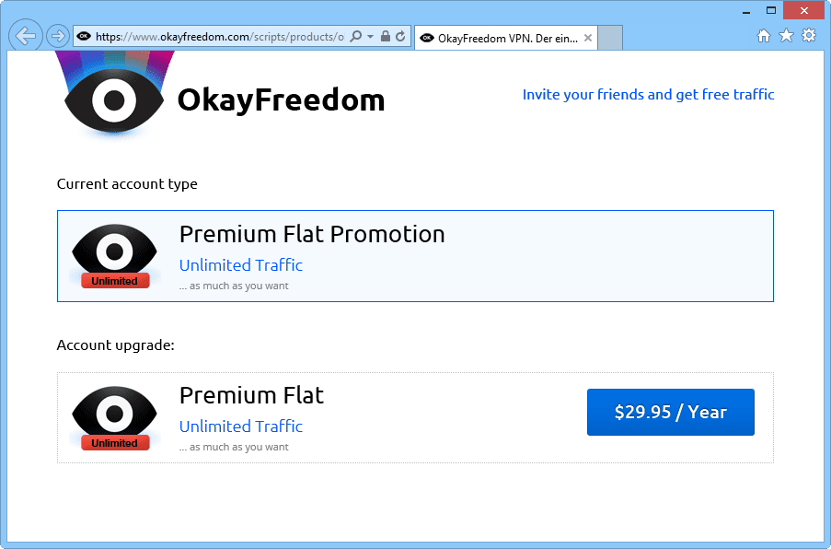This screenshot has width=831, height=549.
Task: Click the $29.95 / Year upgrade button
Action: (x=670, y=412)
